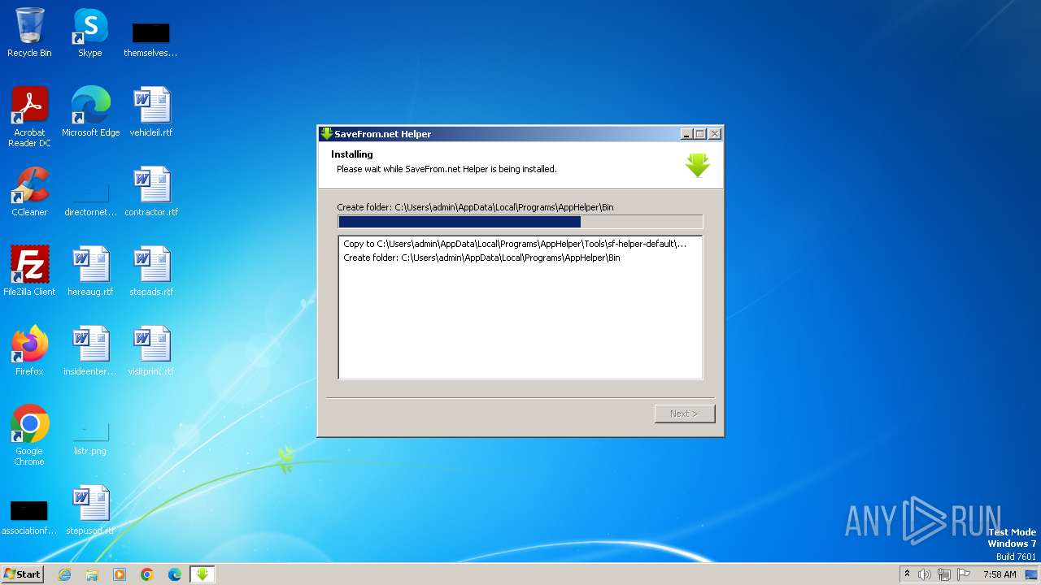Image resolution: width=1041 pixels, height=585 pixels.
Task: Launch the Microsoft Edge desktop shortcut
Action: coord(90,111)
